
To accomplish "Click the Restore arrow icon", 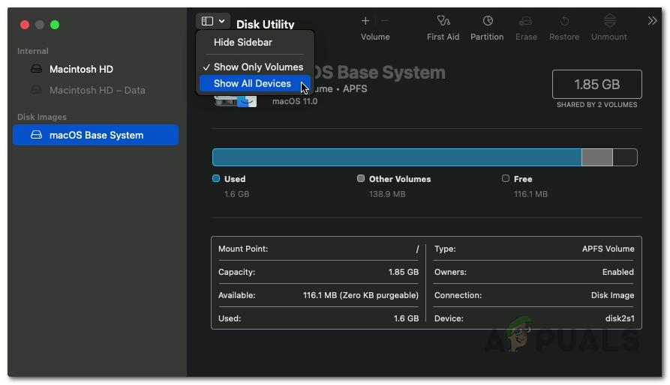I will [563, 21].
